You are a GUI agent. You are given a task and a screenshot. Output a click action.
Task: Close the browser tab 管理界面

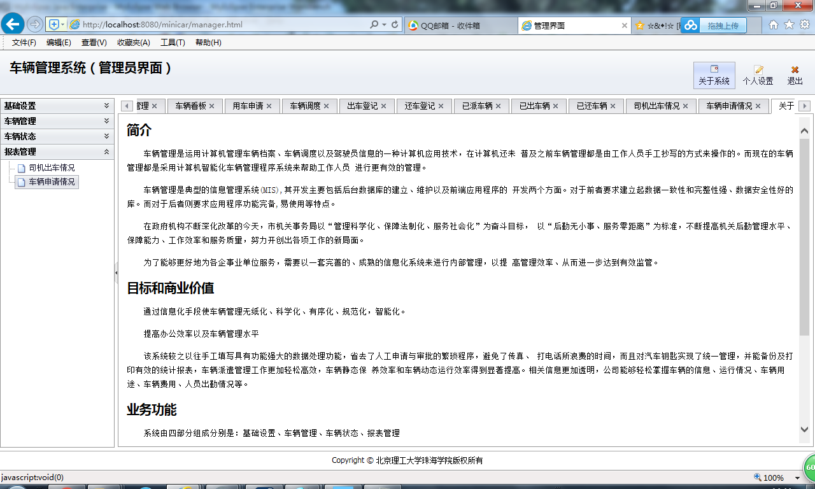625,25
